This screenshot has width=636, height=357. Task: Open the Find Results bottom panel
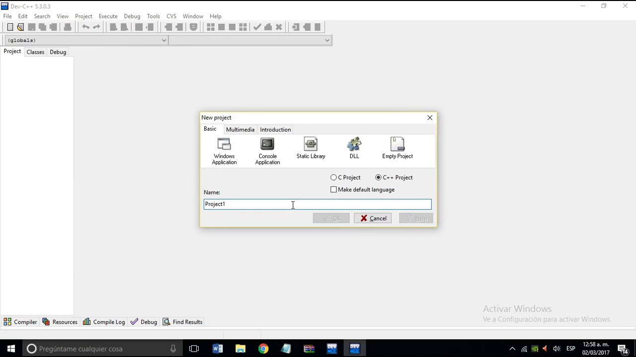tap(182, 322)
